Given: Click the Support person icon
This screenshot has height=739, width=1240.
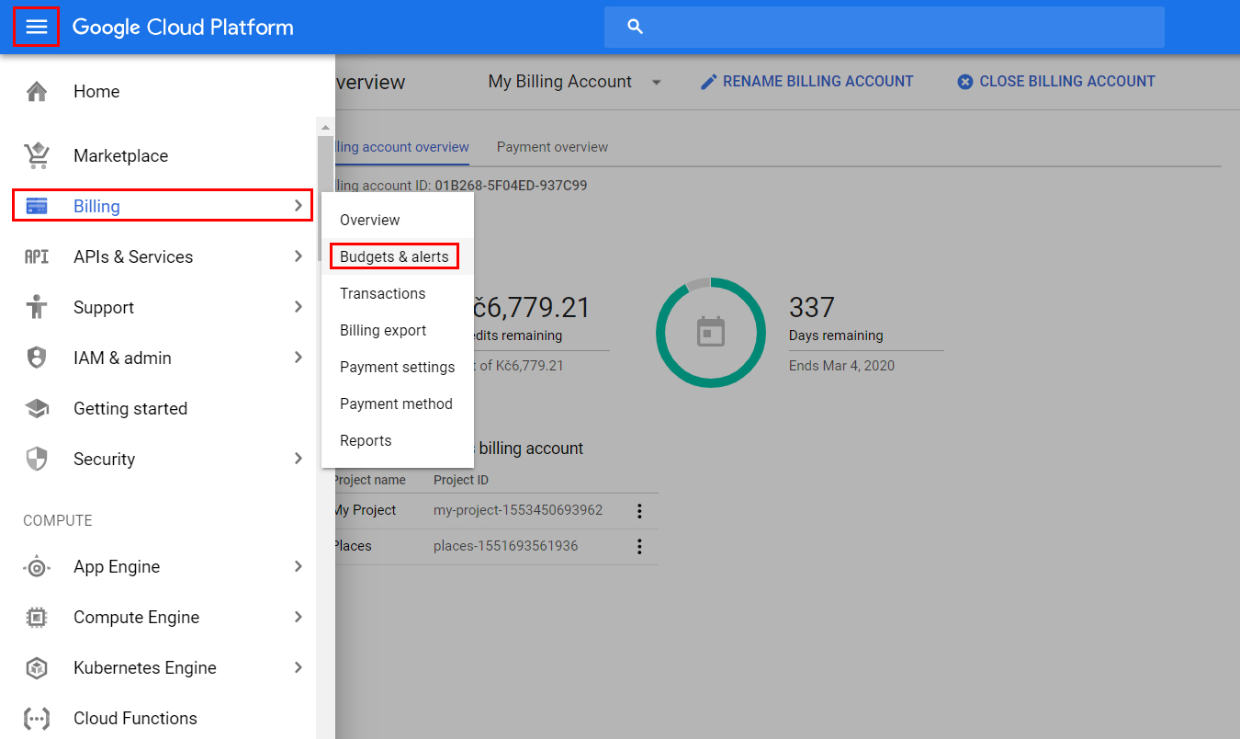Looking at the screenshot, I should [37, 307].
